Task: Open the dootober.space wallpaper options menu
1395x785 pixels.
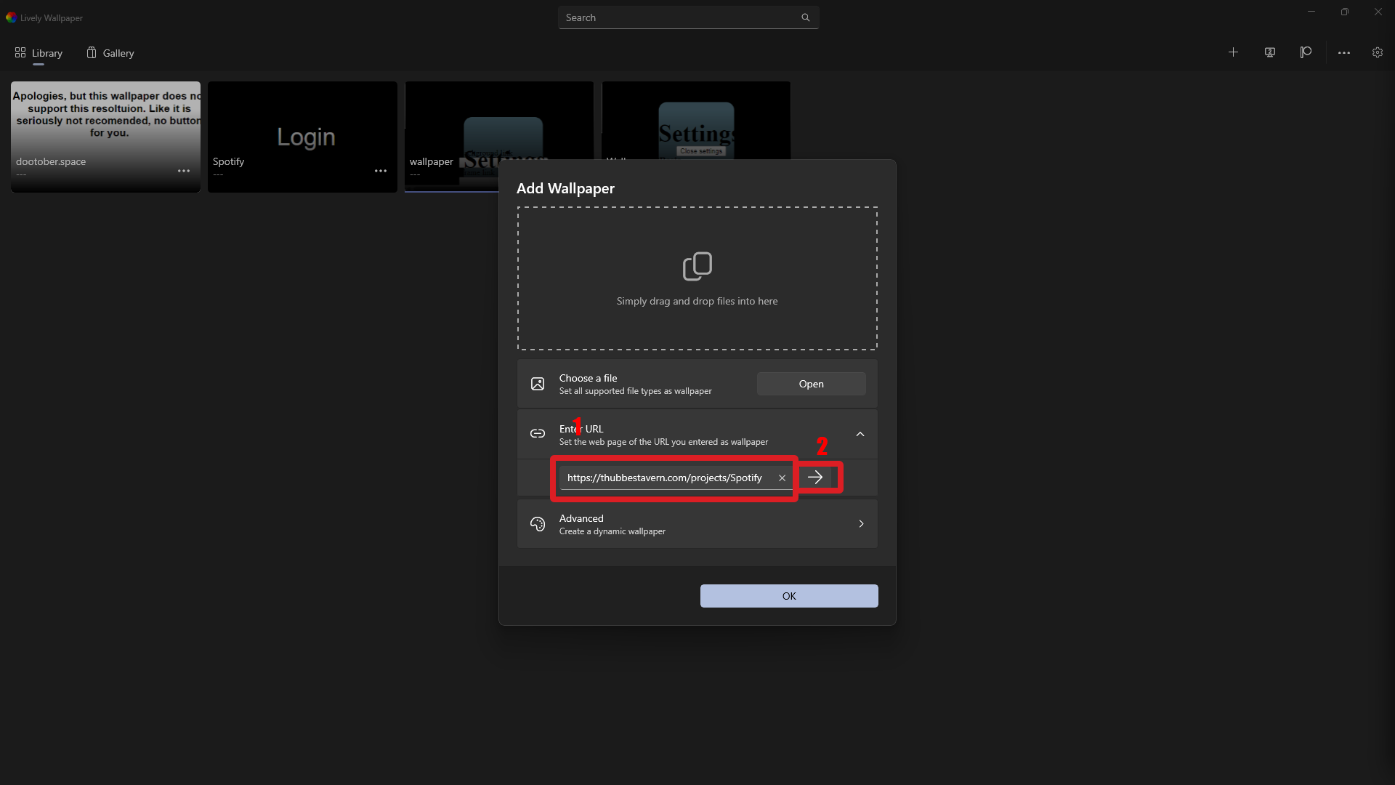Action: click(x=183, y=170)
